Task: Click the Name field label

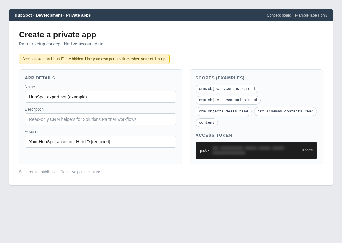Action: (x=30, y=87)
